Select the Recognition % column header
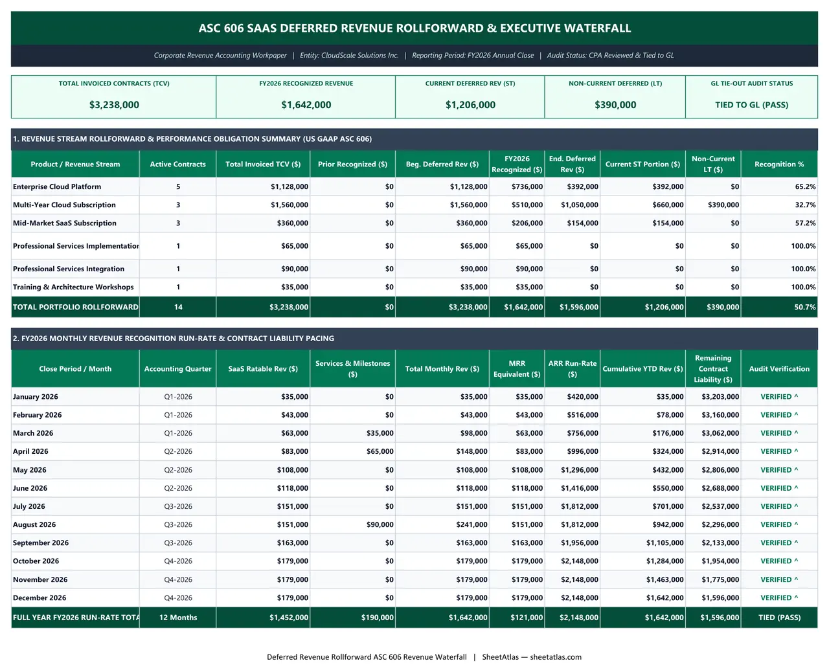Image resolution: width=829 pixels, height=672 pixels. pos(779,164)
